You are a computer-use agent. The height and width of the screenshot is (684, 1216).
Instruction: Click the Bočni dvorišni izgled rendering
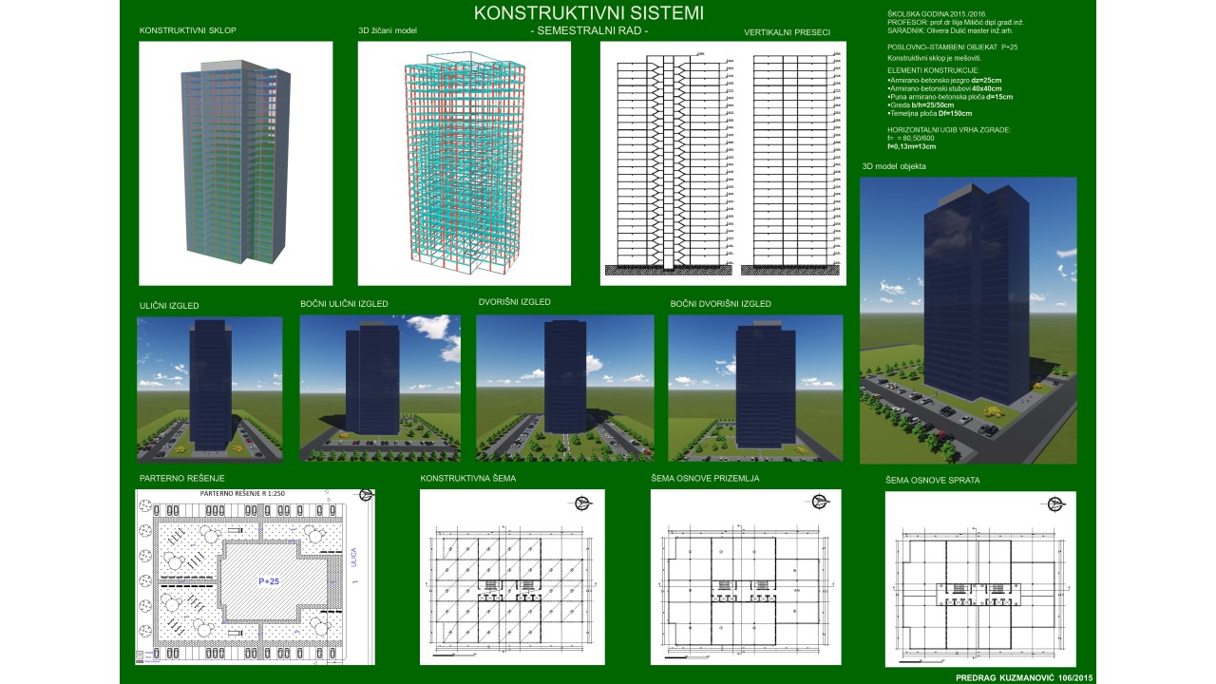[x=755, y=388]
